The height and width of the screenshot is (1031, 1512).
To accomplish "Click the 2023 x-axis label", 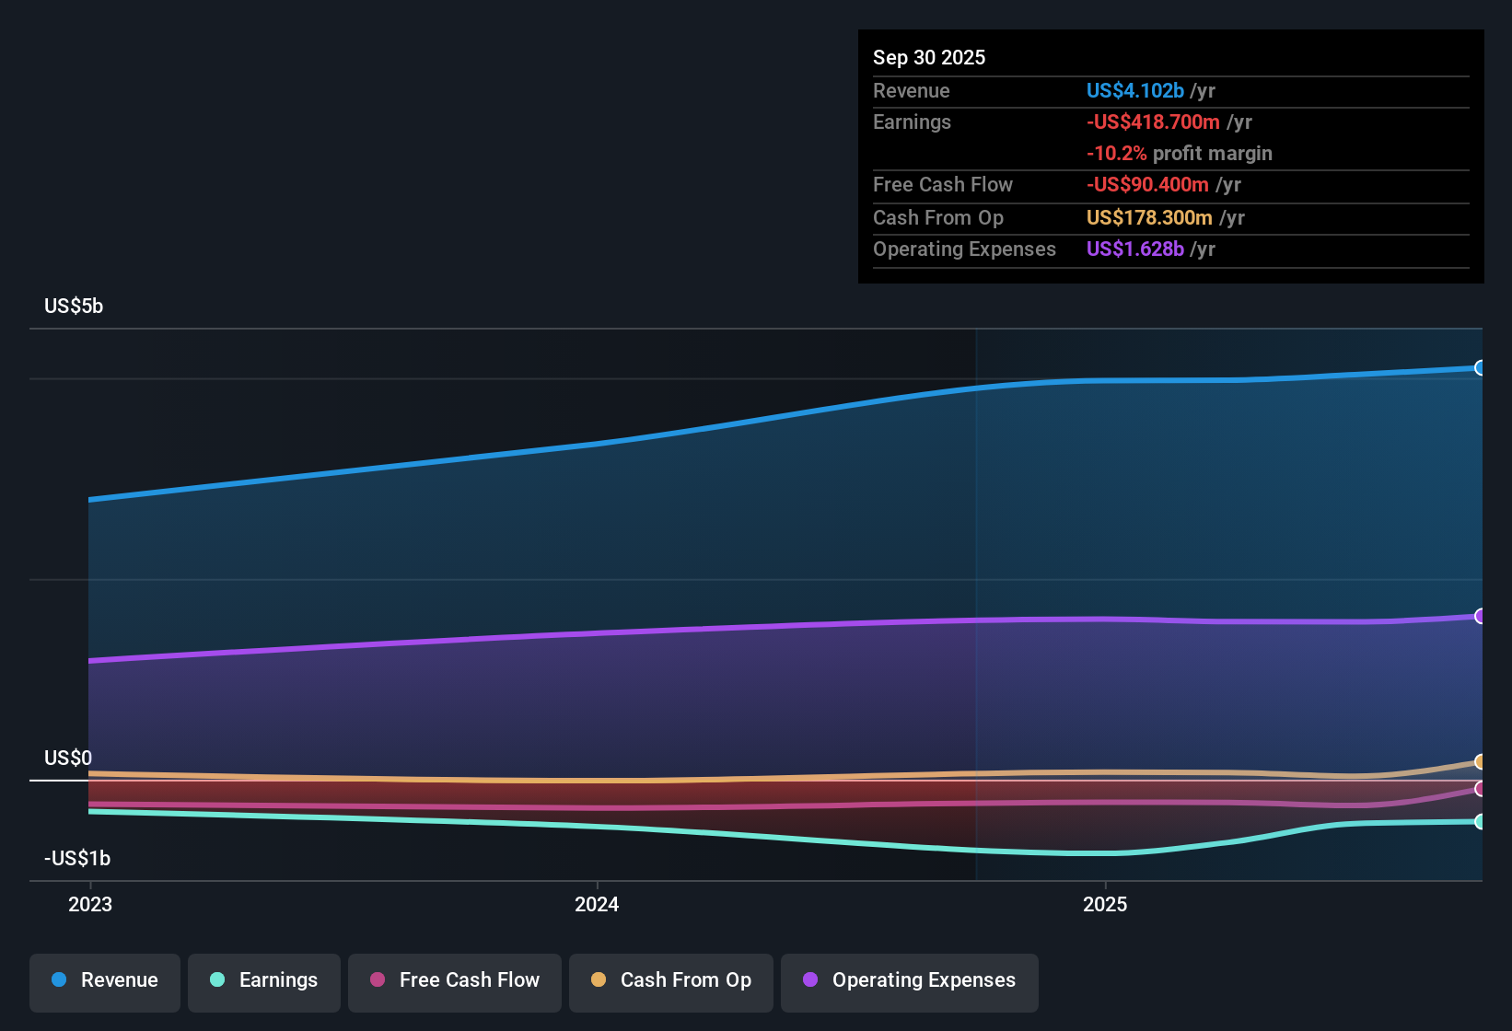I will click(x=90, y=904).
